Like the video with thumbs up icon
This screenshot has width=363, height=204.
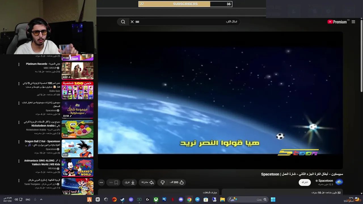pos(182,182)
